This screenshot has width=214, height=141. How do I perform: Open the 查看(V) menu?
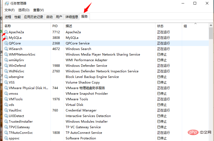point(38,10)
